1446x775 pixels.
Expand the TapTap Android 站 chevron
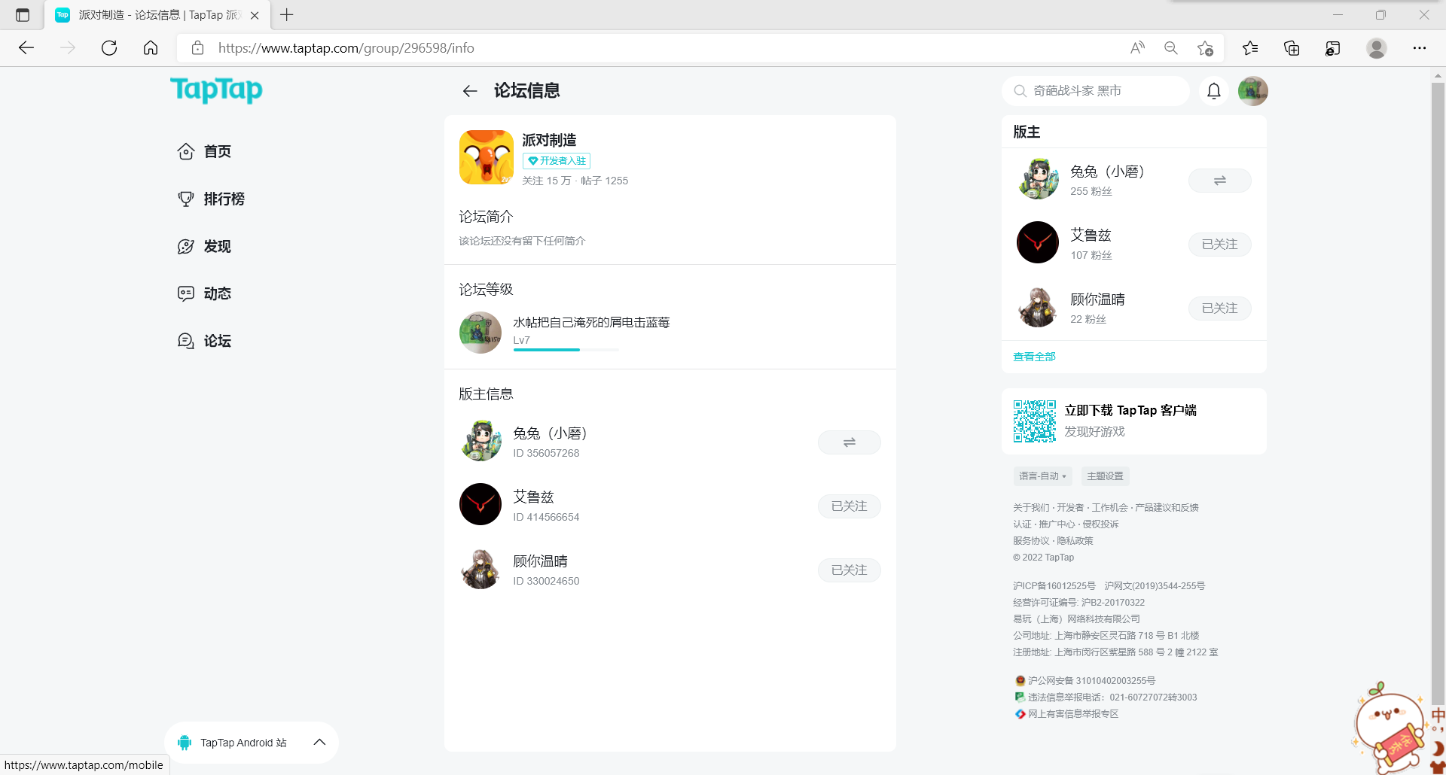point(319,742)
